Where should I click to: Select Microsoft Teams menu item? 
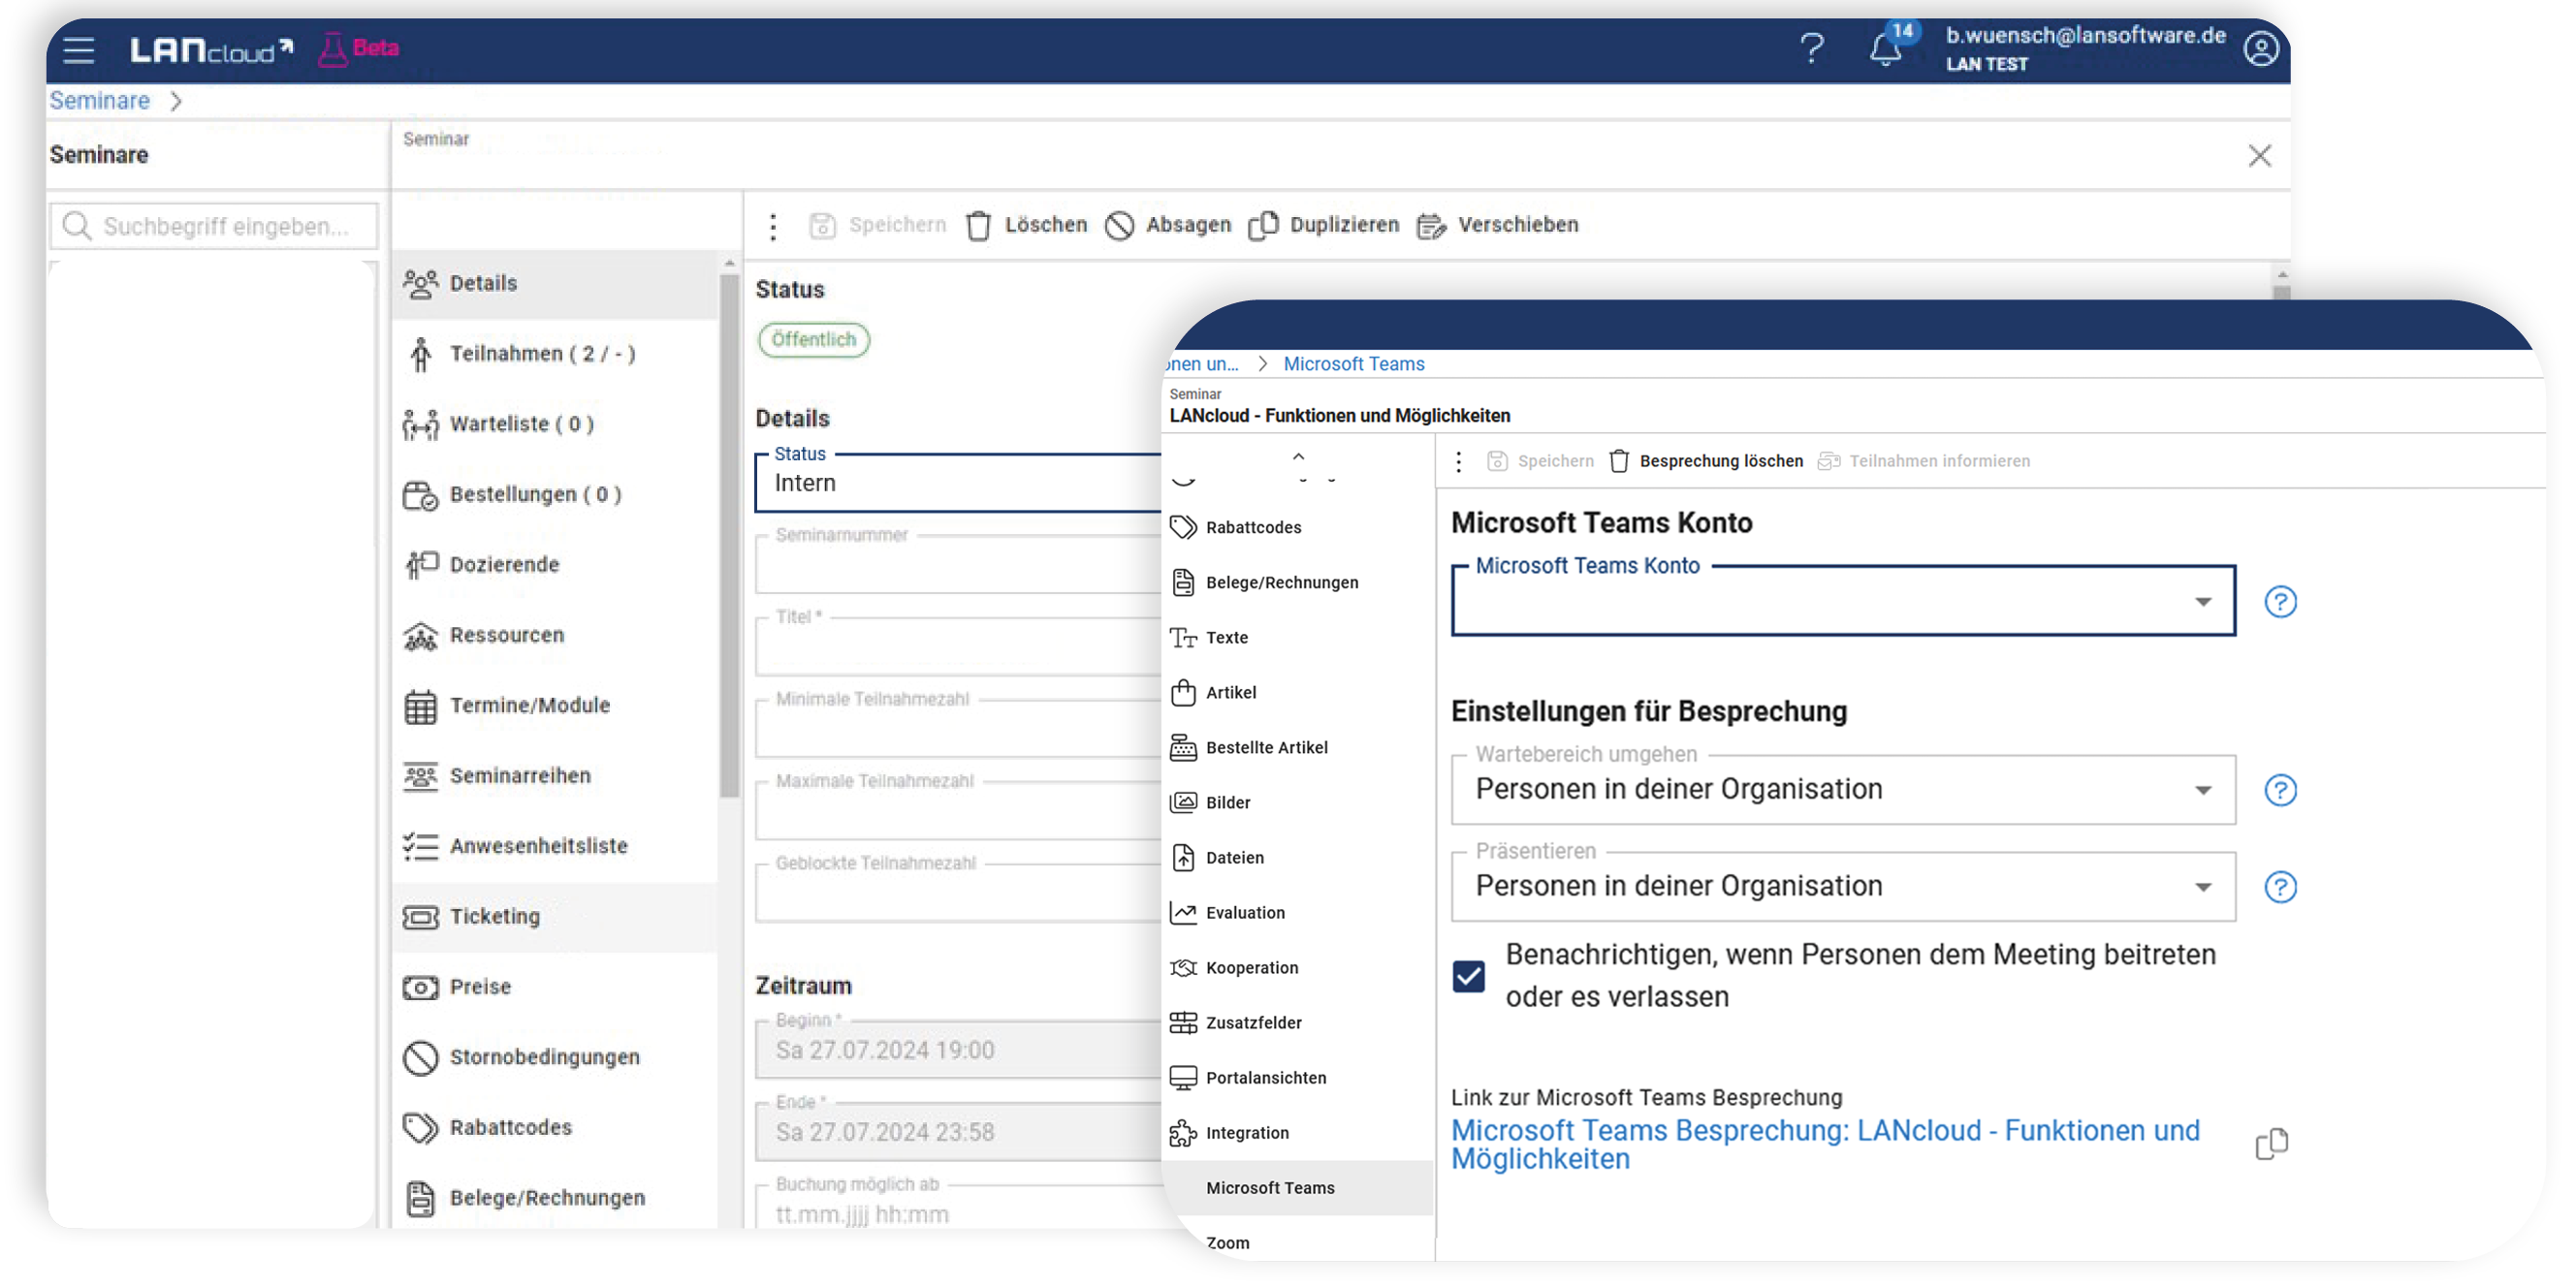(1298, 1188)
